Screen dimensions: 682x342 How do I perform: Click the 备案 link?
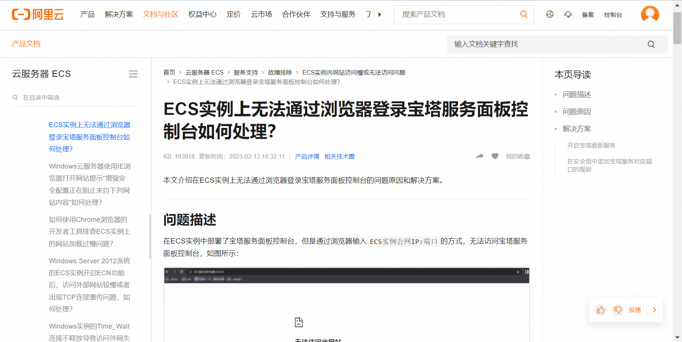(588, 15)
